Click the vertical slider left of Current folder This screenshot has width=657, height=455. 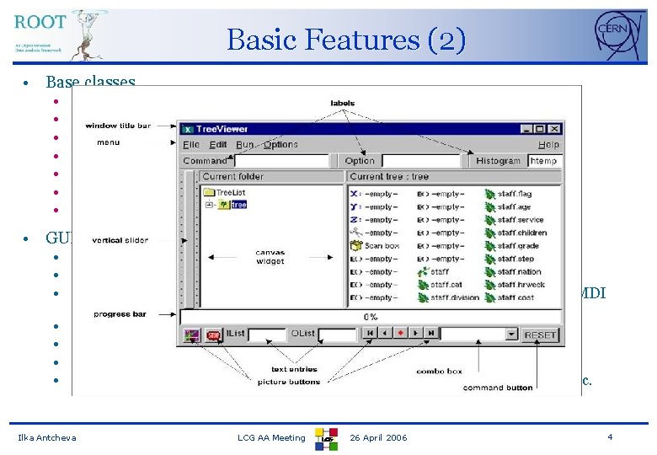[190, 239]
